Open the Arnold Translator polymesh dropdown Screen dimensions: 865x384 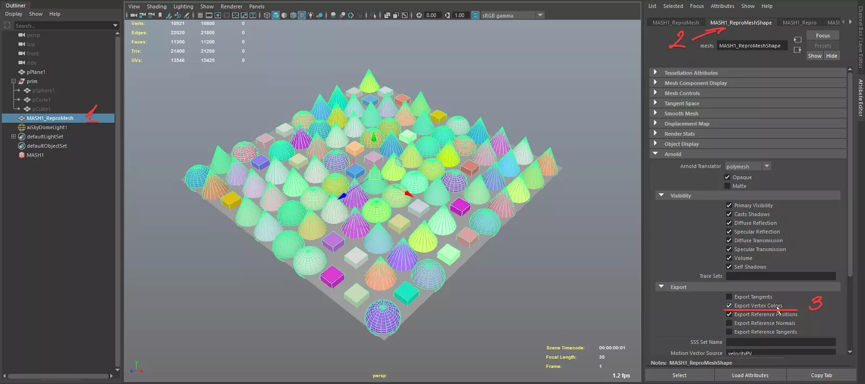click(x=747, y=166)
